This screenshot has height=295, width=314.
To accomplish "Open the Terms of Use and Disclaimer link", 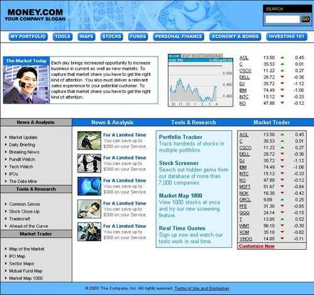I will [x=202, y=288].
